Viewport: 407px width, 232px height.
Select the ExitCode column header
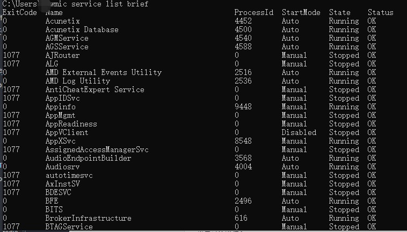[x=20, y=12]
